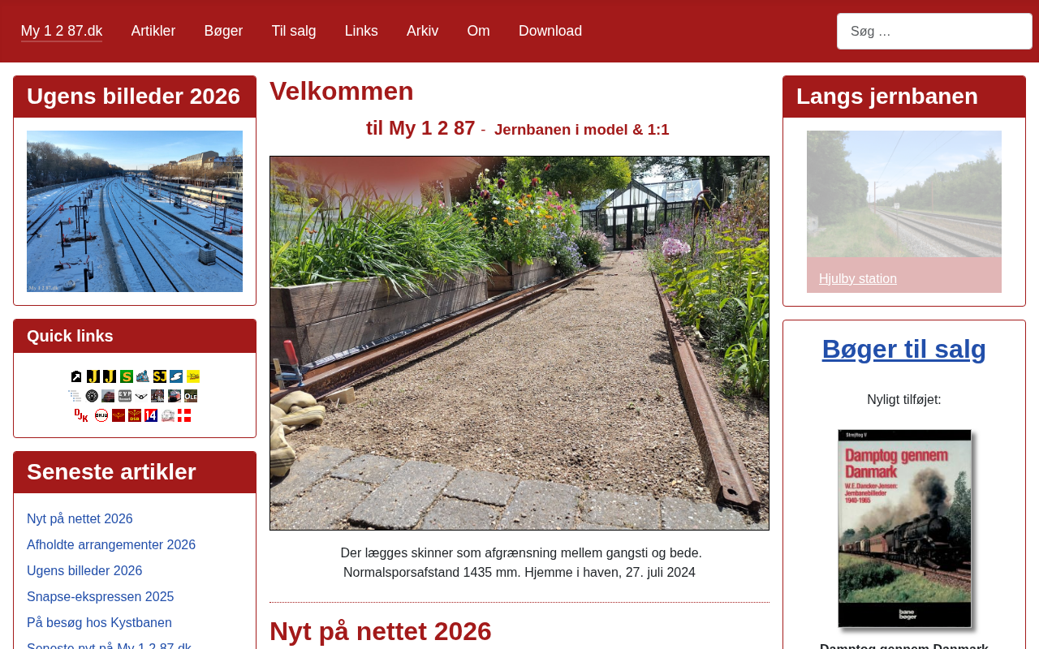Click the black SJ quick link icon
The image size is (1039, 649).
[160, 376]
